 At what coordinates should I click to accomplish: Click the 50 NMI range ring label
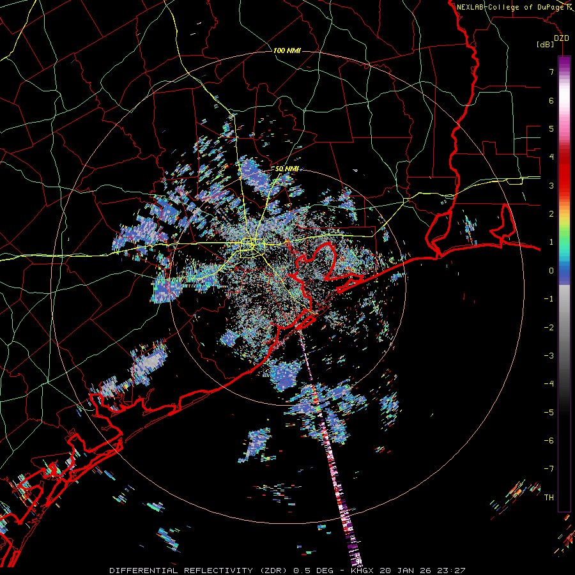click(287, 169)
